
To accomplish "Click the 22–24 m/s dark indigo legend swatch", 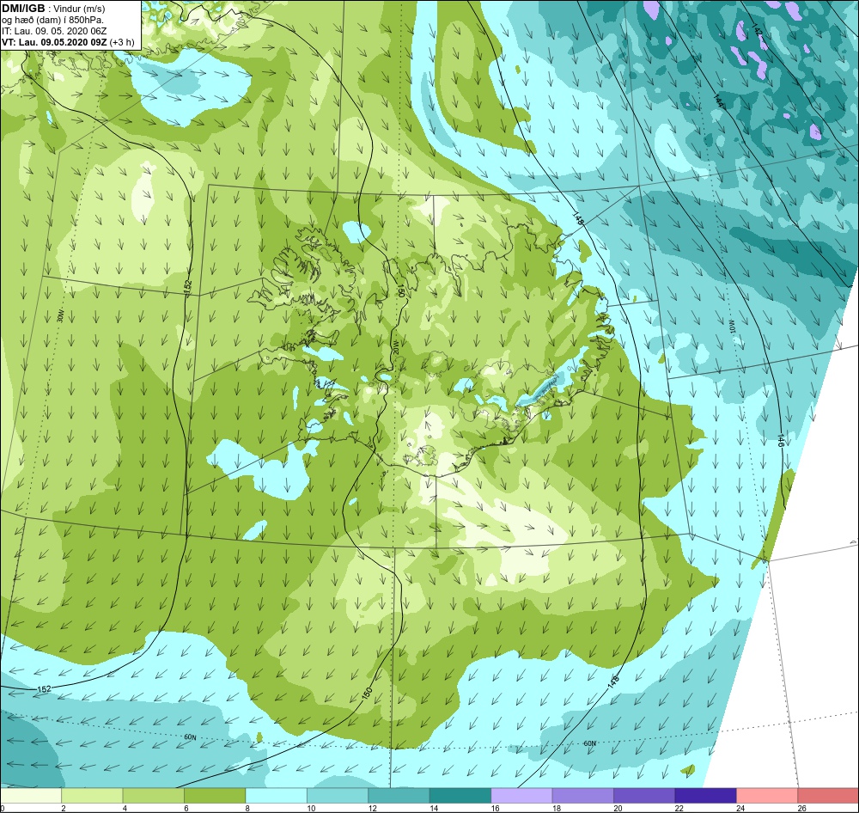I will tap(705, 796).
